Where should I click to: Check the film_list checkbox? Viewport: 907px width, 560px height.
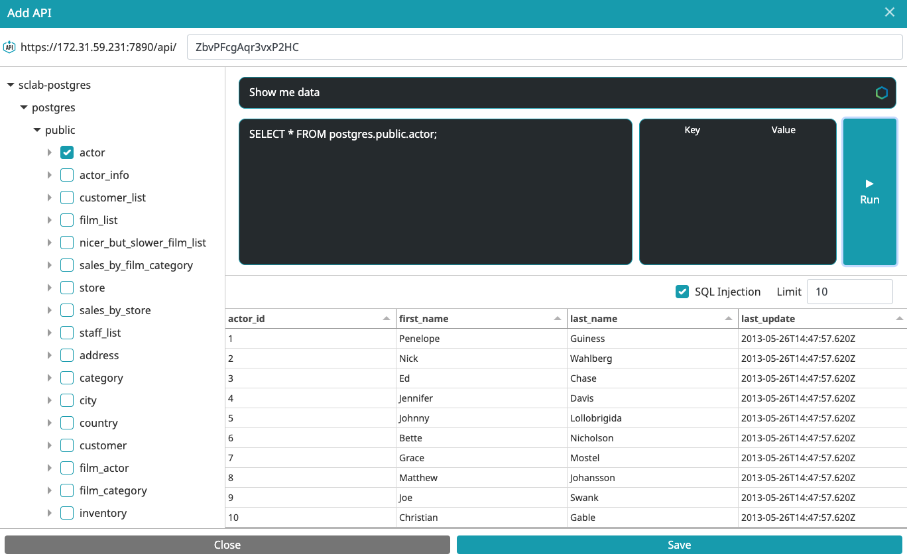click(67, 220)
